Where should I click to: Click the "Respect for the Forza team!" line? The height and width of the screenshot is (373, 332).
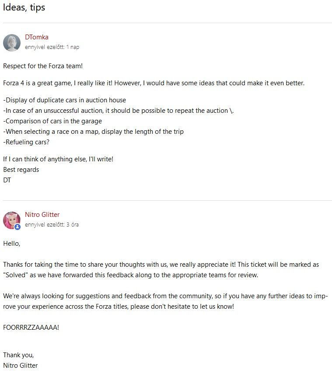(43, 66)
